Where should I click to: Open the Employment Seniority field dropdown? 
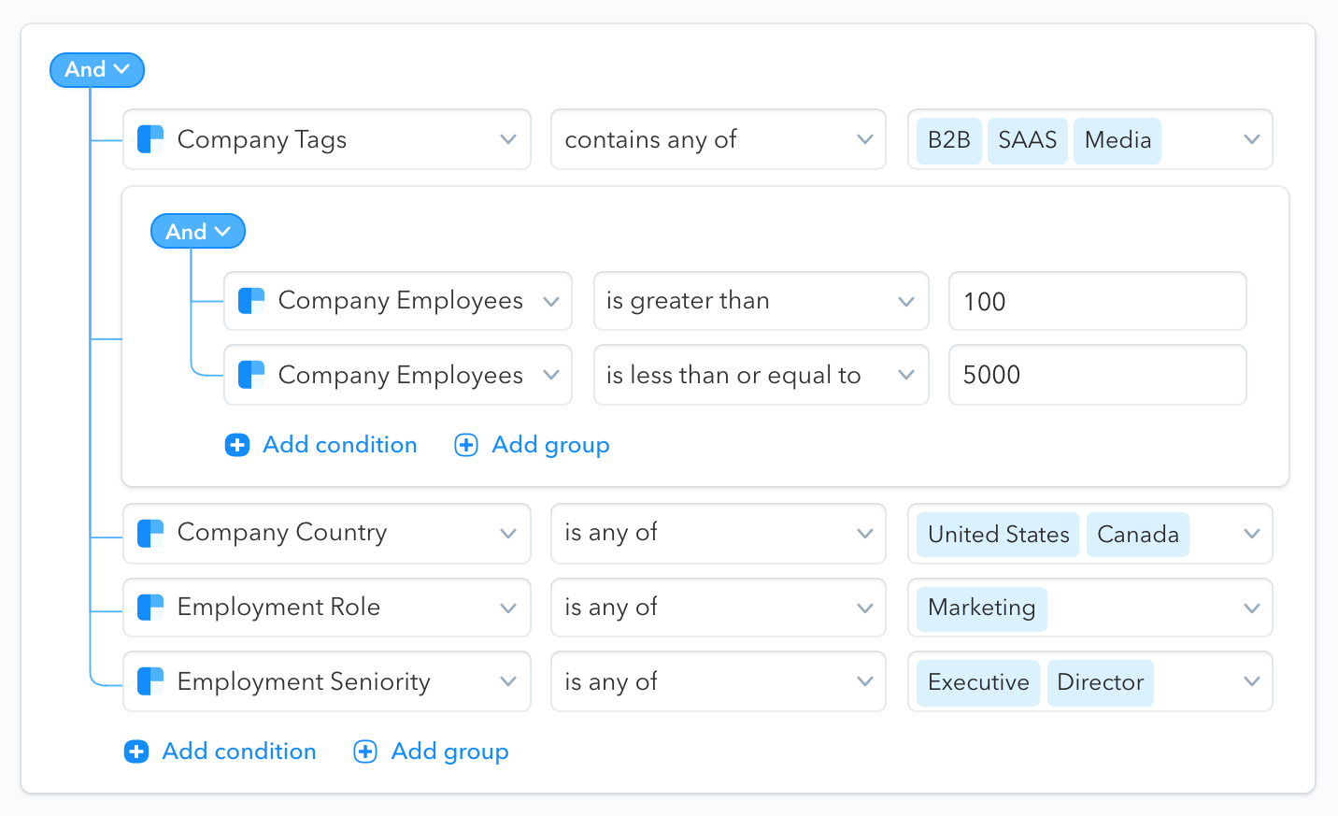tap(327, 681)
